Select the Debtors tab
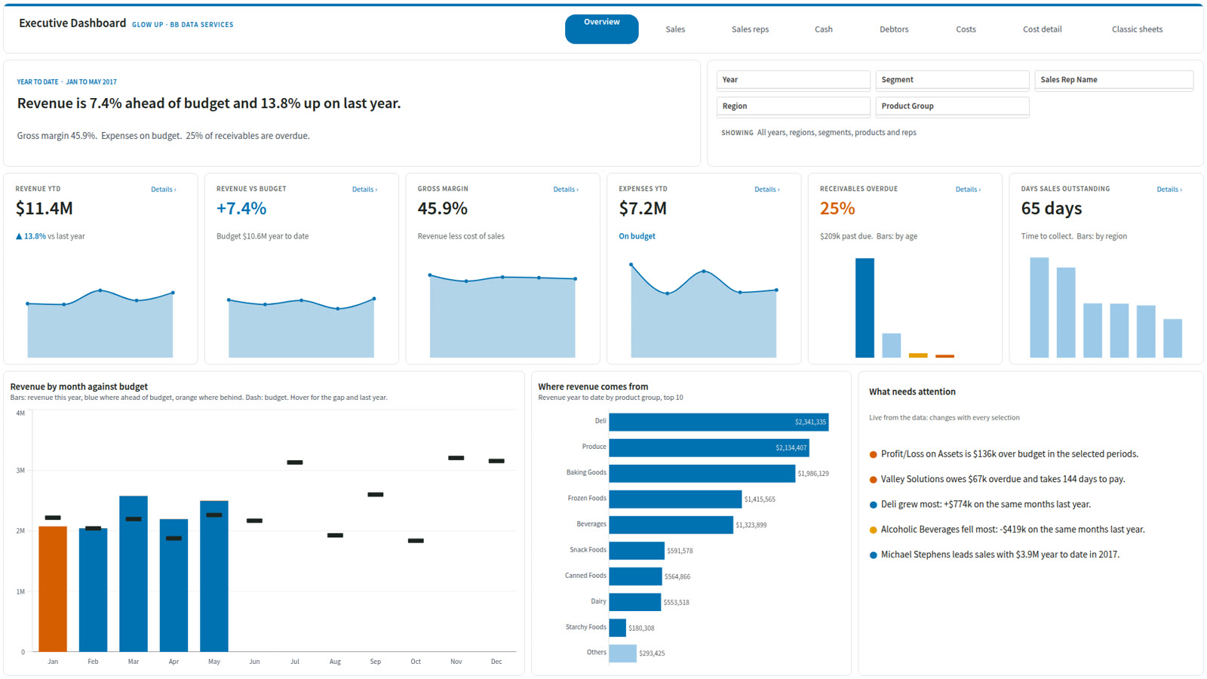Image resolution: width=1207 pixels, height=679 pixels. [x=894, y=29]
